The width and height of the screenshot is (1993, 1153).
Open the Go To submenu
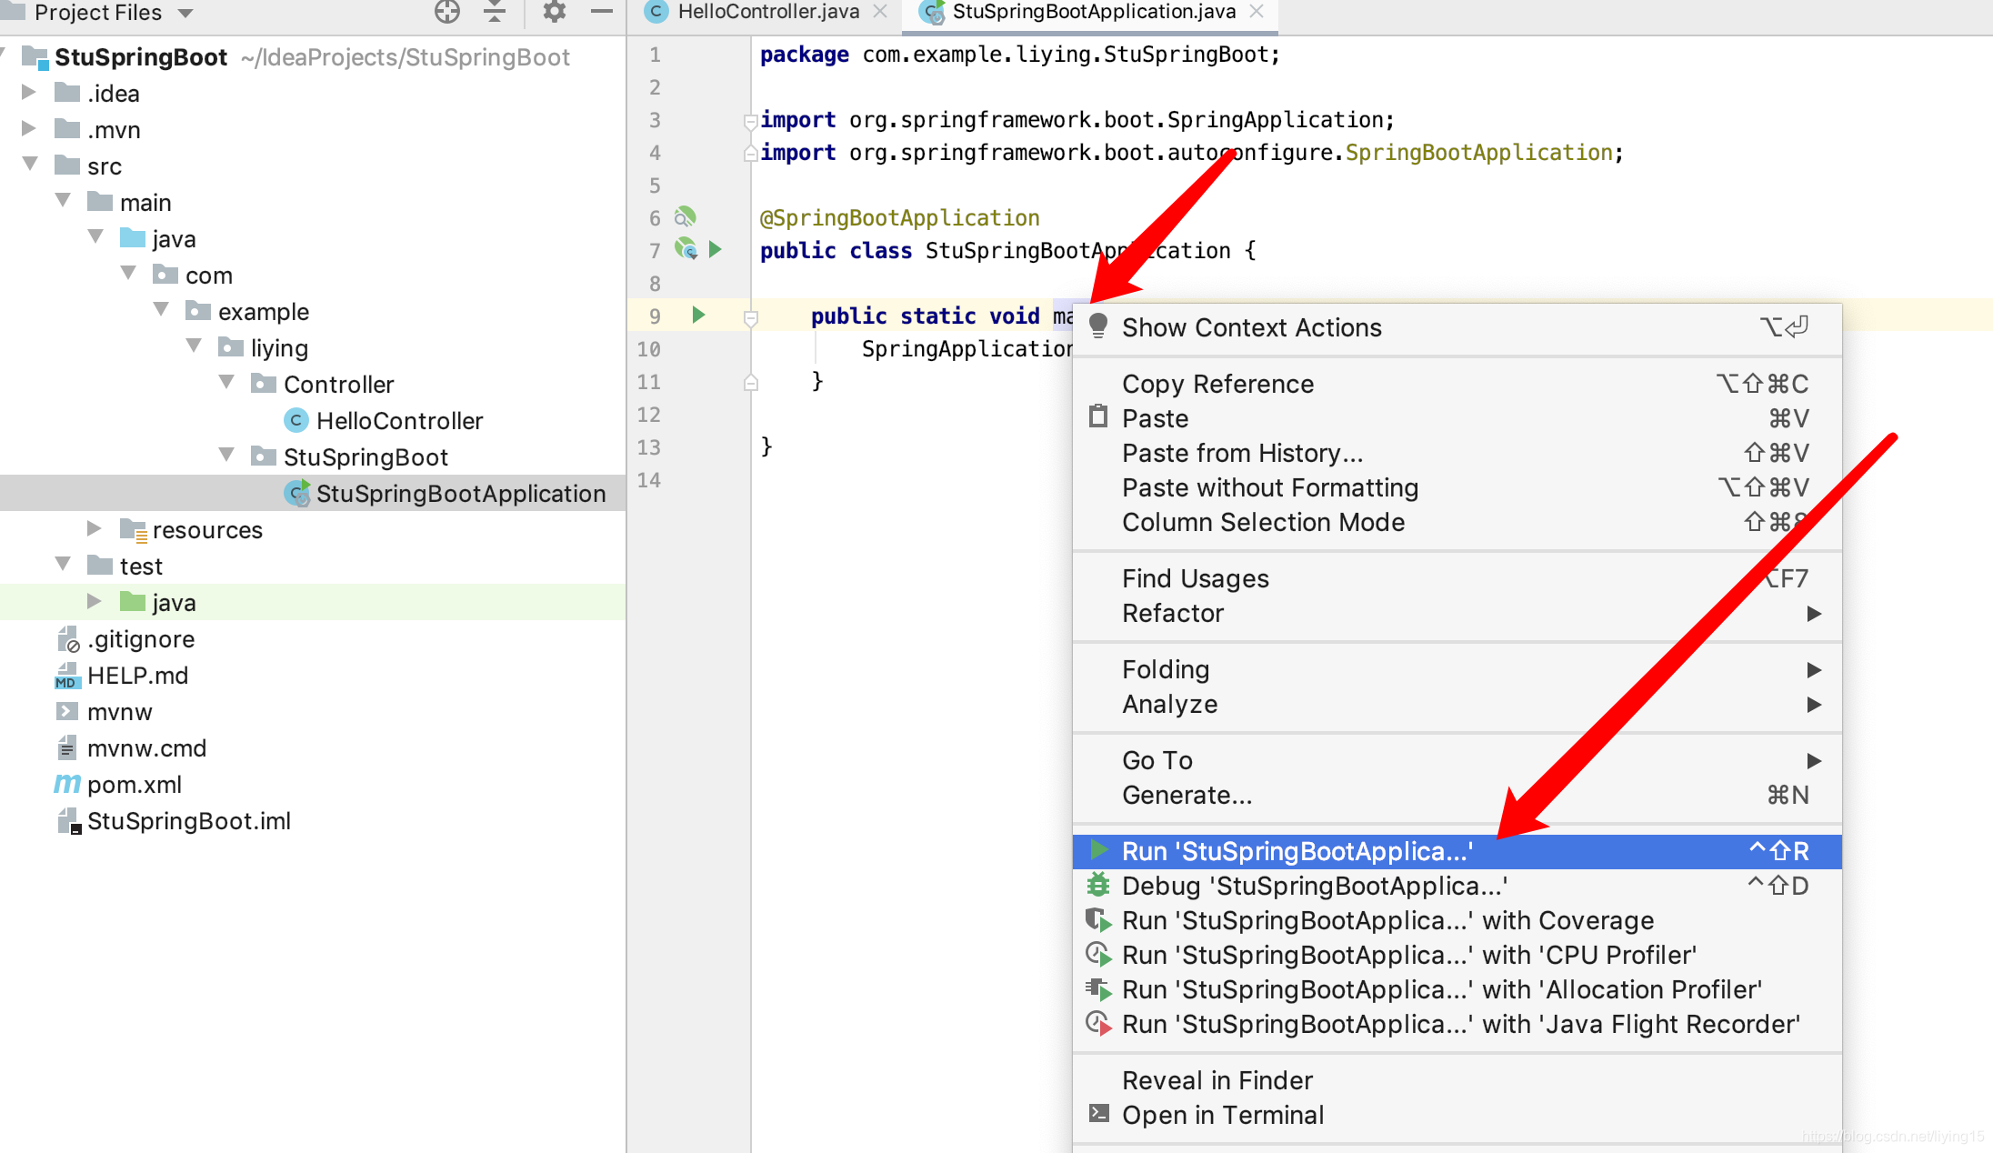click(x=1457, y=760)
